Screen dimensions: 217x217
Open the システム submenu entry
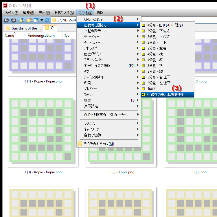pyautogui.click(x=109, y=123)
